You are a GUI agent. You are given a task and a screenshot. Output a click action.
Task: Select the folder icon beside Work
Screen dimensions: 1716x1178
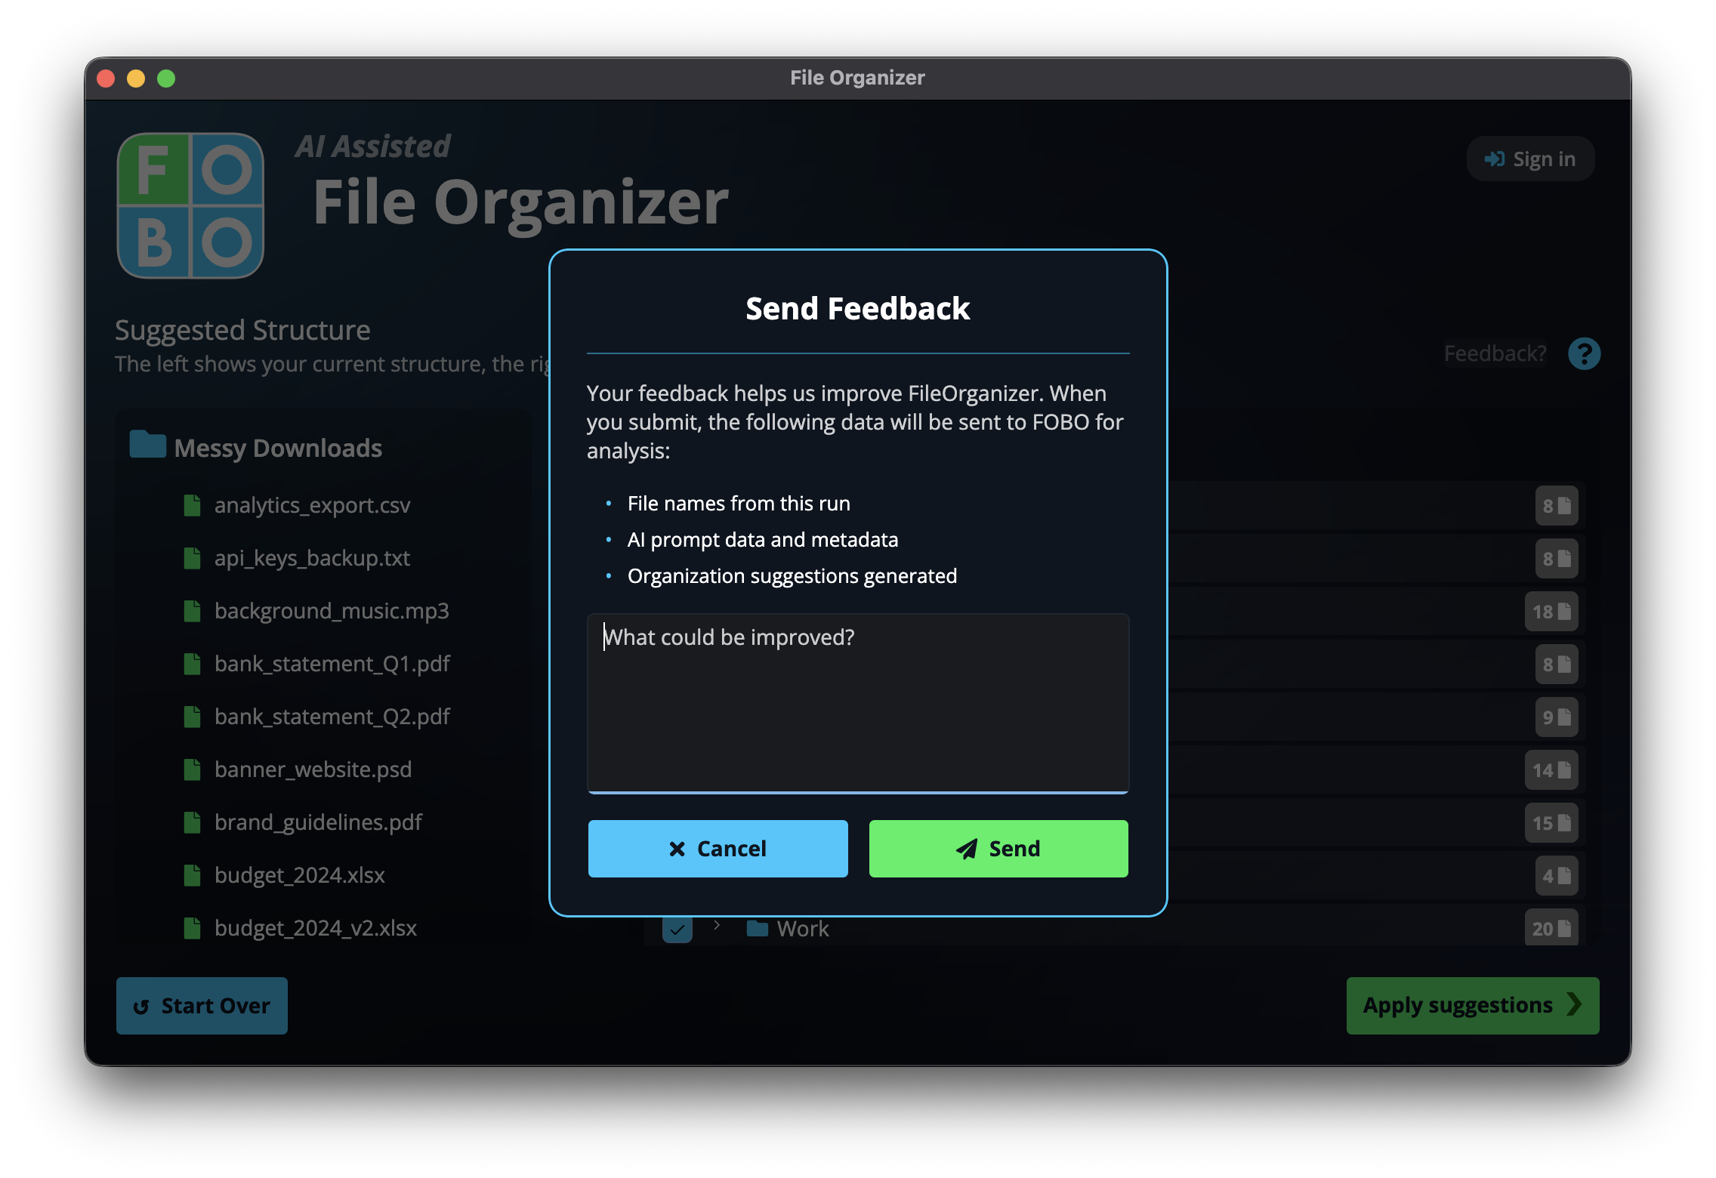[757, 928]
